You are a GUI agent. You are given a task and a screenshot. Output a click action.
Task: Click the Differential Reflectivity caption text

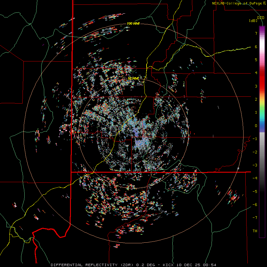point(133,265)
